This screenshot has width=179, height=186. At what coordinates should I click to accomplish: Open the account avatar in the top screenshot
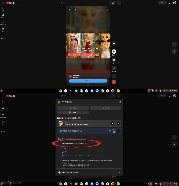pos(175,3)
